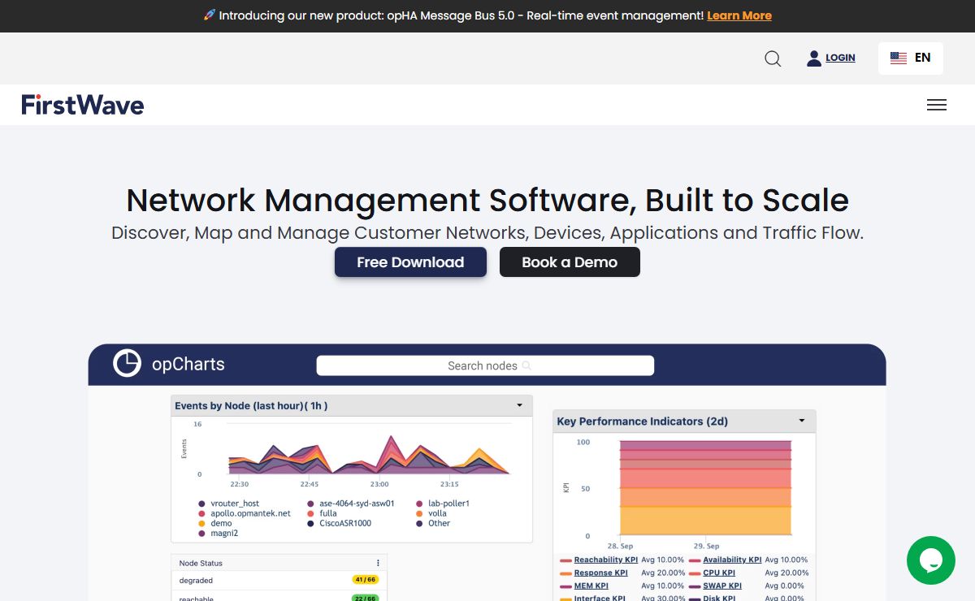Click the degraded node status row

point(279,580)
